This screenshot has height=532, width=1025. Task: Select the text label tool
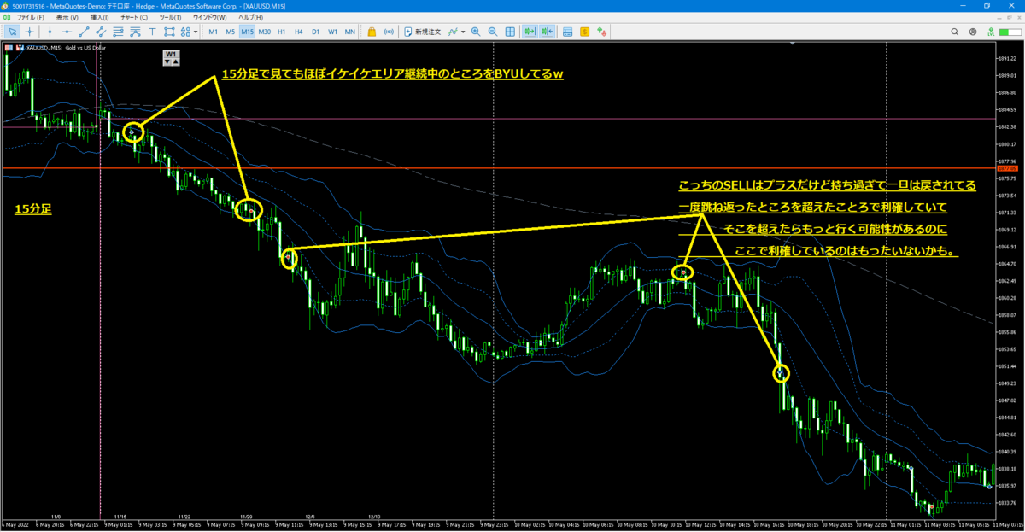coord(152,32)
